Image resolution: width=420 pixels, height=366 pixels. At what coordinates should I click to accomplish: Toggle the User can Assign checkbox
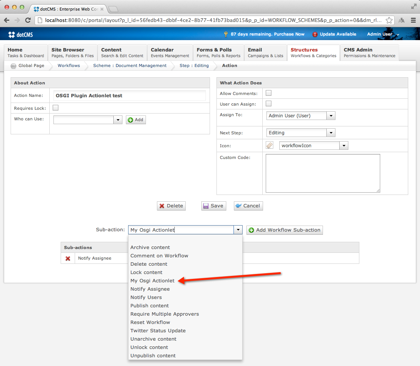269,104
